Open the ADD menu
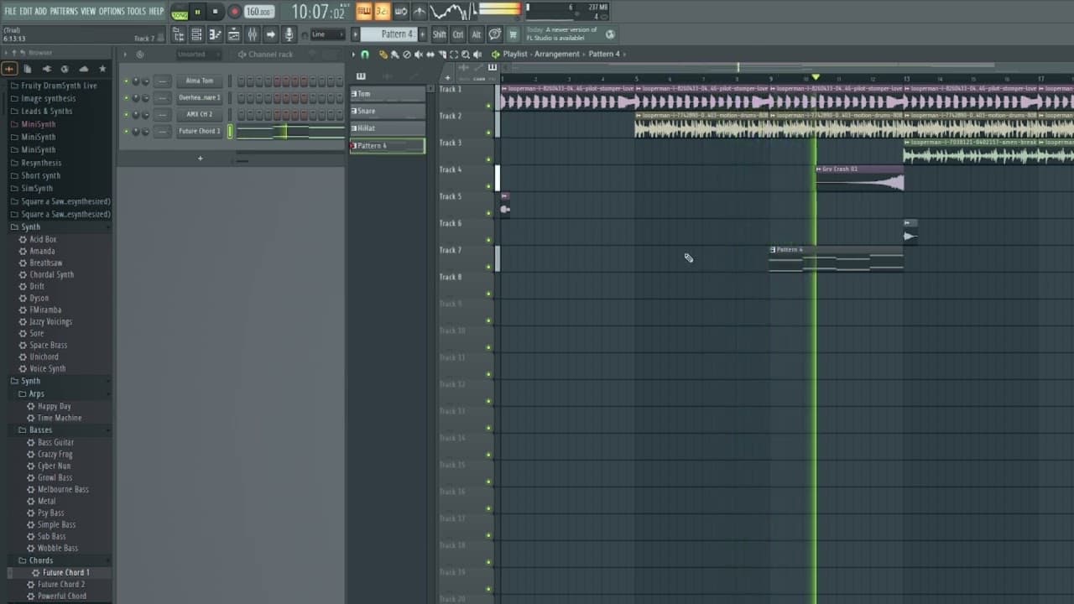The image size is (1074, 604). tap(40, 11)
